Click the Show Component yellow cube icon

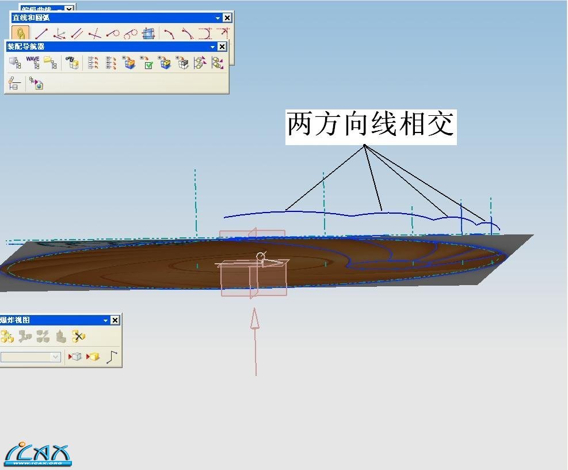click(93, 357)
